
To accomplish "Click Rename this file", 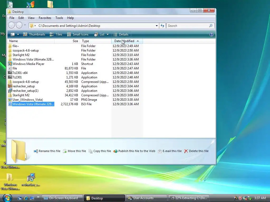I will coord(47,151).
